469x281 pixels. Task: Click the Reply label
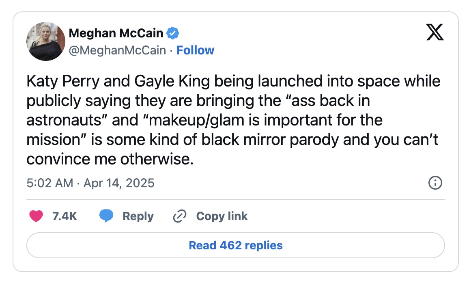pos(138,216)
